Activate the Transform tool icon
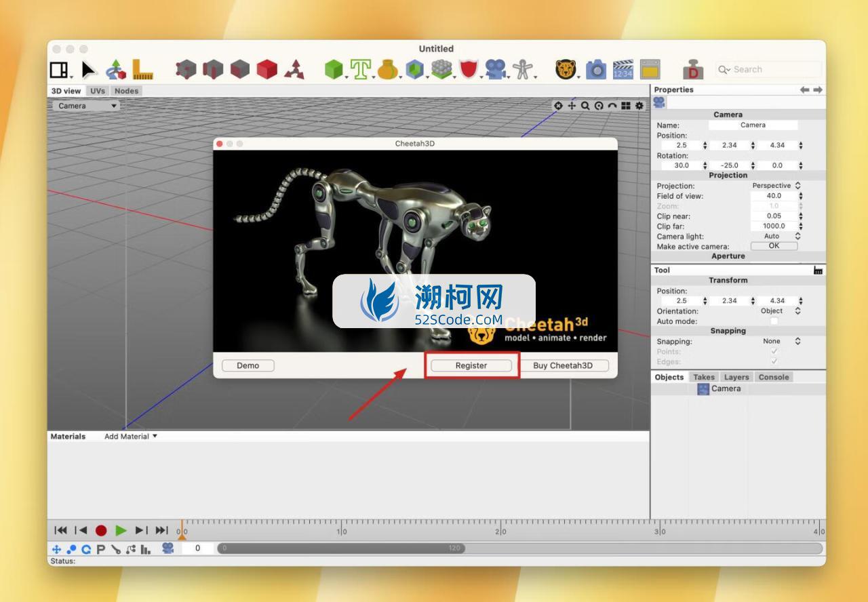The width and height of the screenshot is (868, 602). (115, 69)
